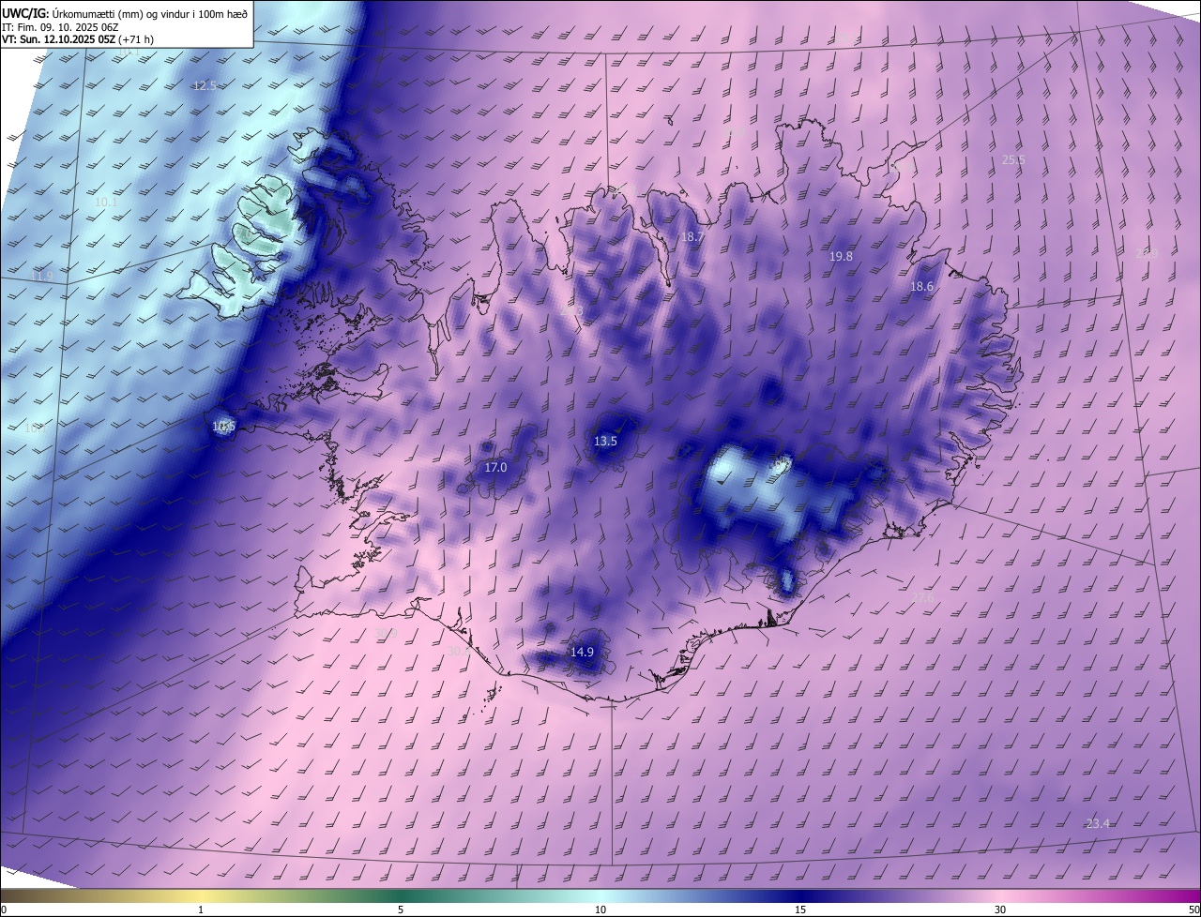This screenshot has height=917, width=1201.
Task: Click the initialization time 'IT: Fim. 09. 10. 2025 06Z'
Action: pyautogui.click(x=62, y=26)
